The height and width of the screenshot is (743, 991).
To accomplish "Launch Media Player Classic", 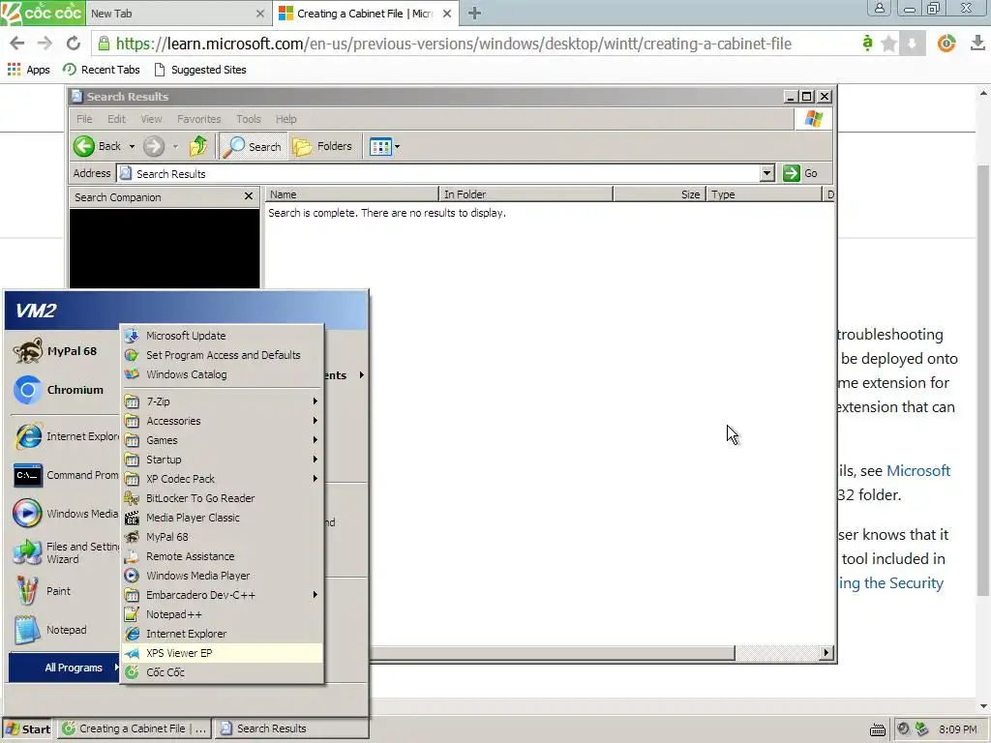I will 222,518.
